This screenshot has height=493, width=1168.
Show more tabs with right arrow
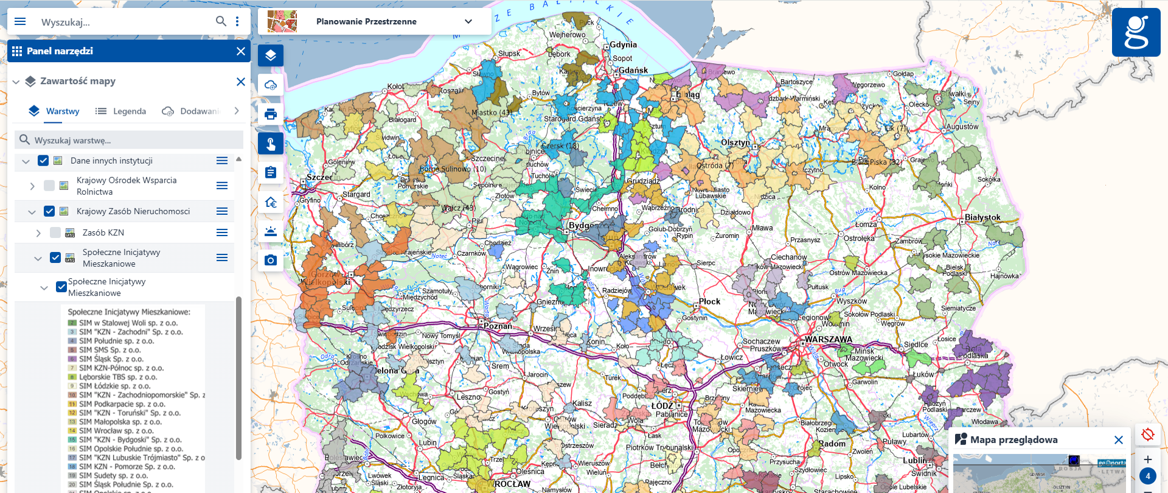(237, 111)
